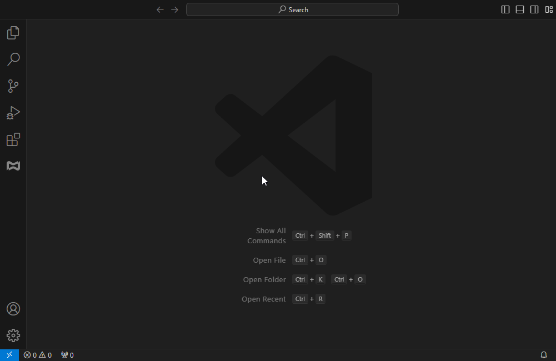Go forward with the right arrow
The image size is (556, 361).
174,9
